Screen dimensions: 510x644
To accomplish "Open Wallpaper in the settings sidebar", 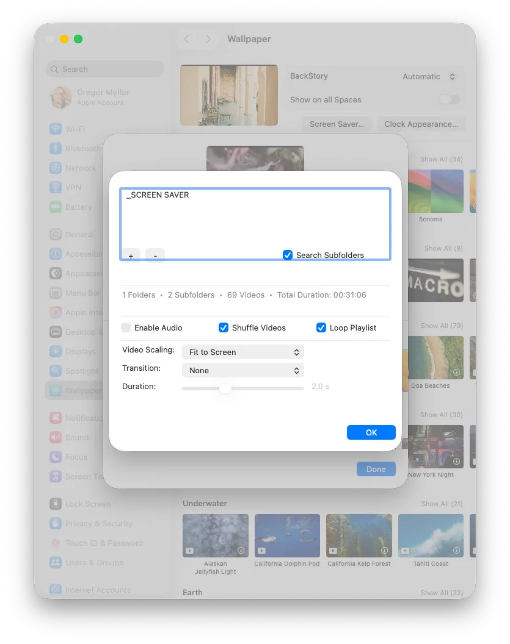I will coord(75,390).
